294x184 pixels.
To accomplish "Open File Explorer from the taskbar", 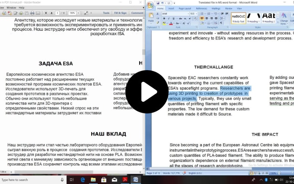I will tap(93, 180).
